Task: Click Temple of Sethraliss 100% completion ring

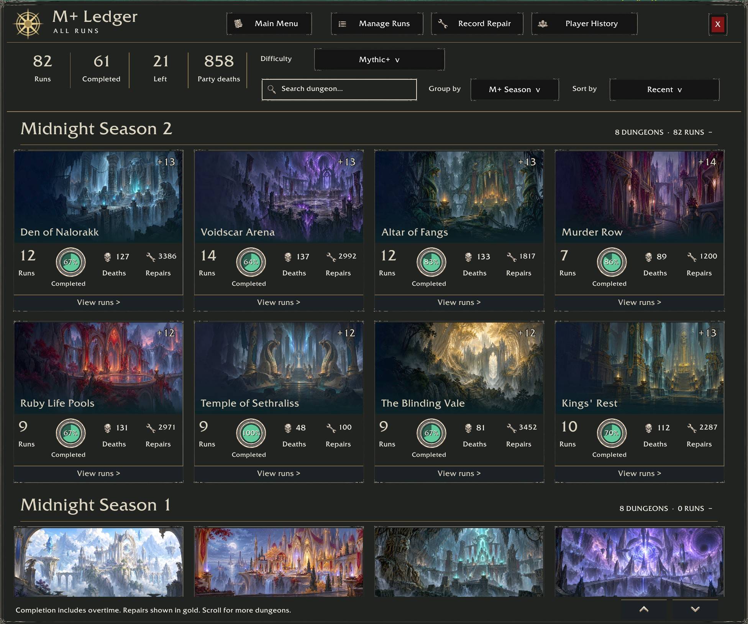Action: [251, 433]
